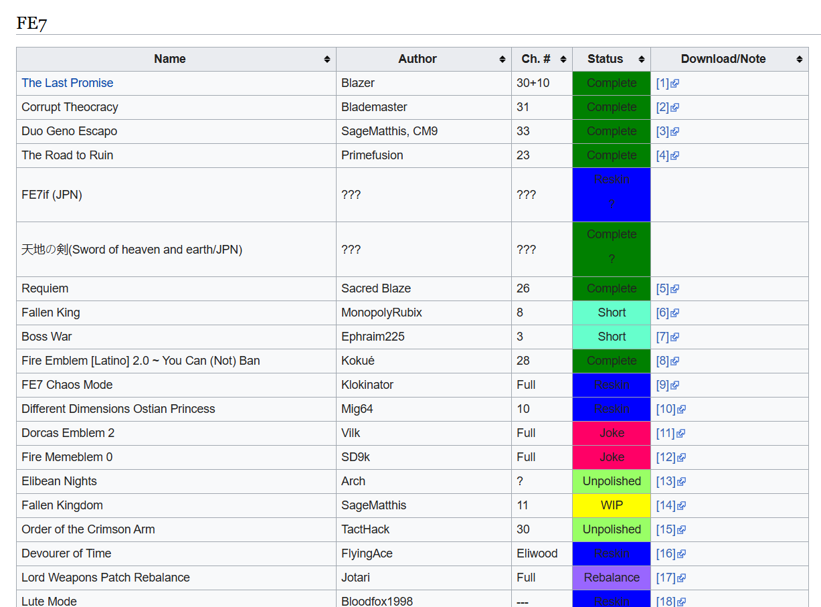
Task: Sort by Download/Note column arrows
Action: (799, 60)
